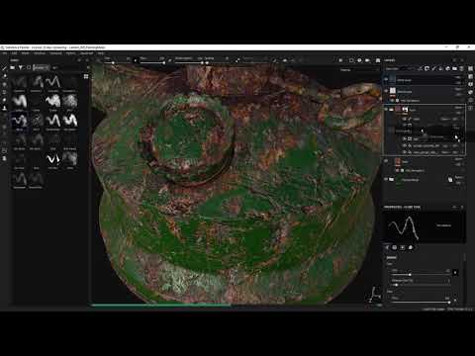Screen dimensions: 475x356
Task: Open the File menu
Action: (5, 53)
